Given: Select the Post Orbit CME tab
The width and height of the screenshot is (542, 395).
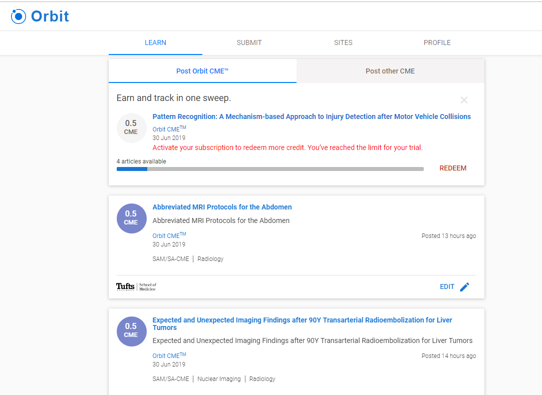Looking at the screenshot, I should (x=202, y=71).
